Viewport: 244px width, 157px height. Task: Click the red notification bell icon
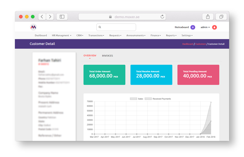point(215,27)
